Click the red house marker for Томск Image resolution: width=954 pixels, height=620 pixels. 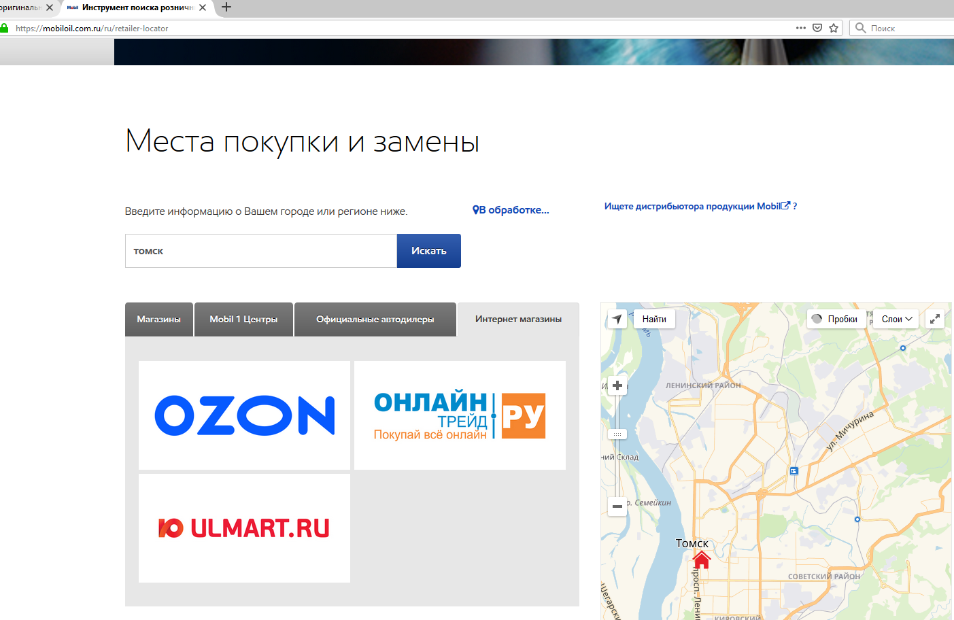click(x=702, y=559)
